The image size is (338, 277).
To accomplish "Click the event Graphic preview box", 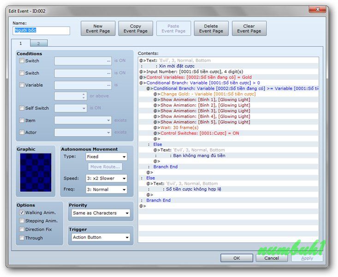I will pos(36,172).
